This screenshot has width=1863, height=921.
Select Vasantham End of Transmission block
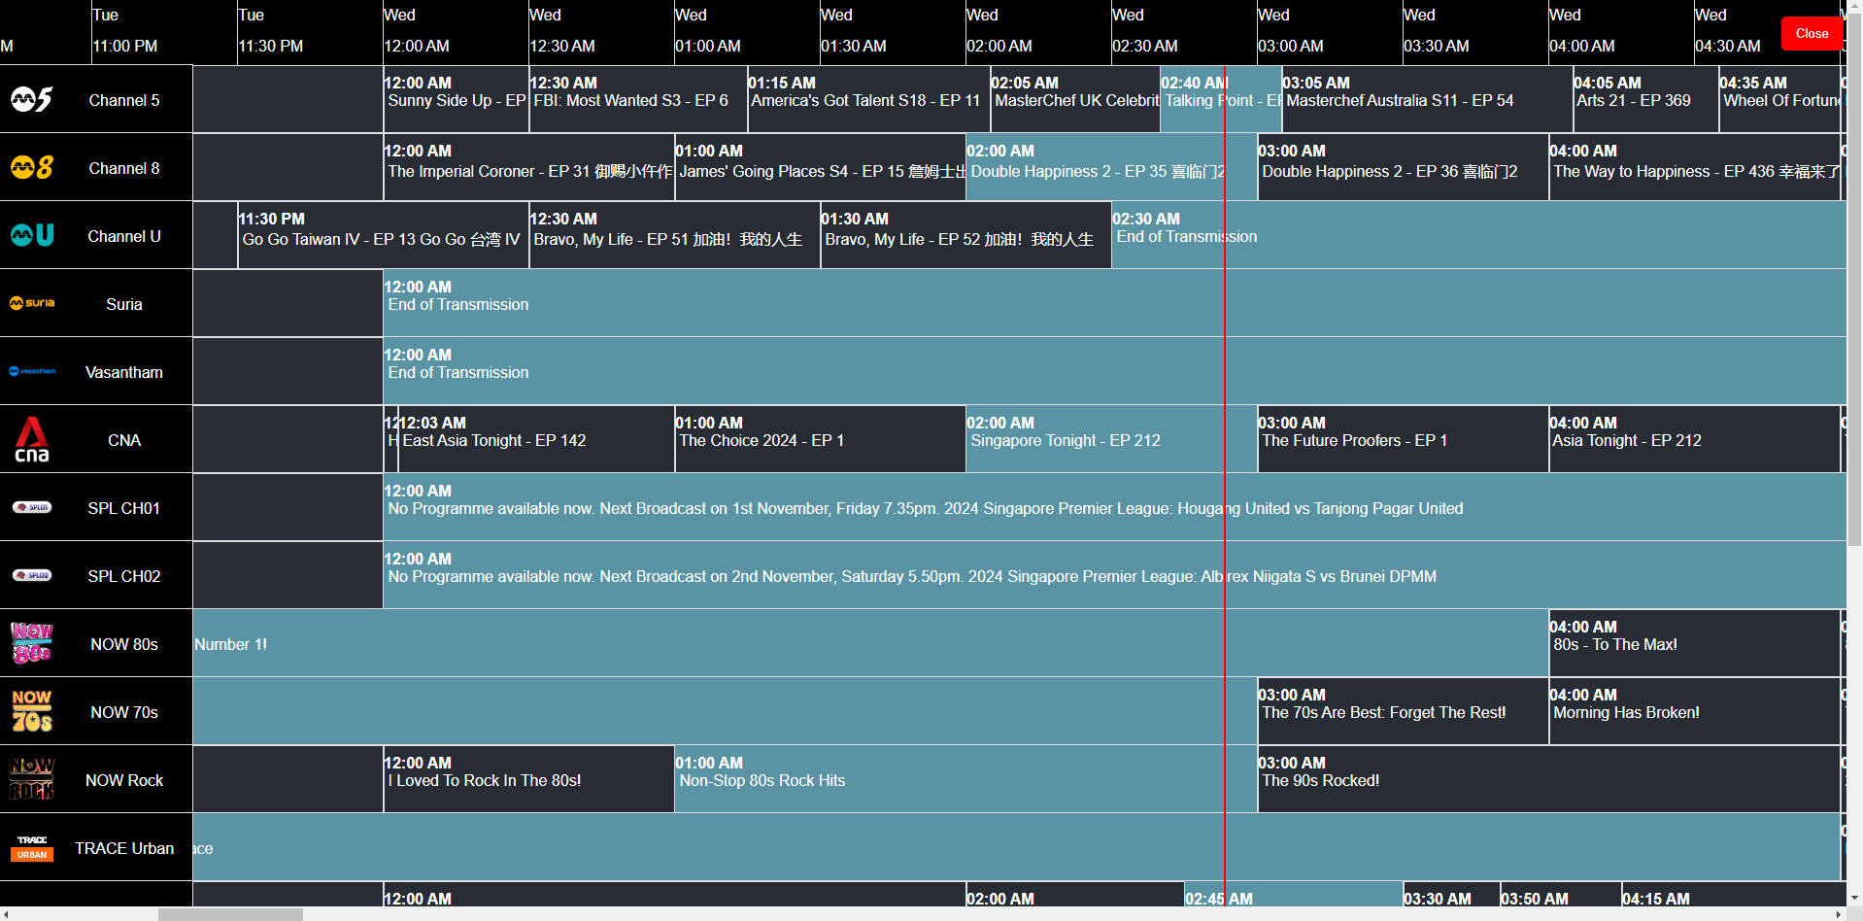(x=1114, y=371)
